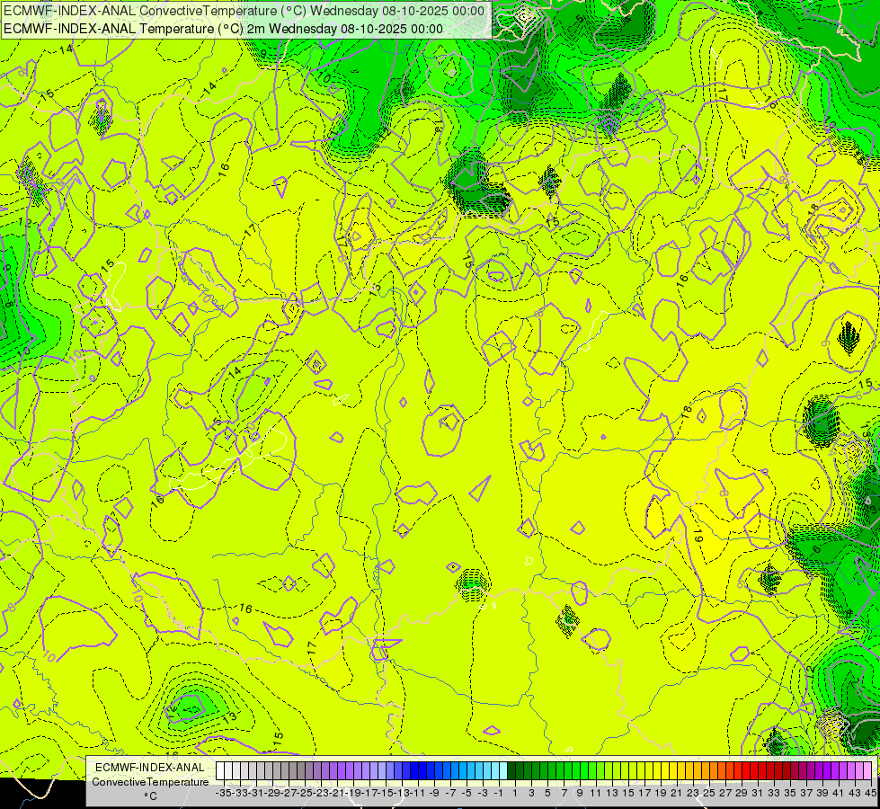Click the legend label '-5'
Screen dimensions: 880x809
[467, 793]
